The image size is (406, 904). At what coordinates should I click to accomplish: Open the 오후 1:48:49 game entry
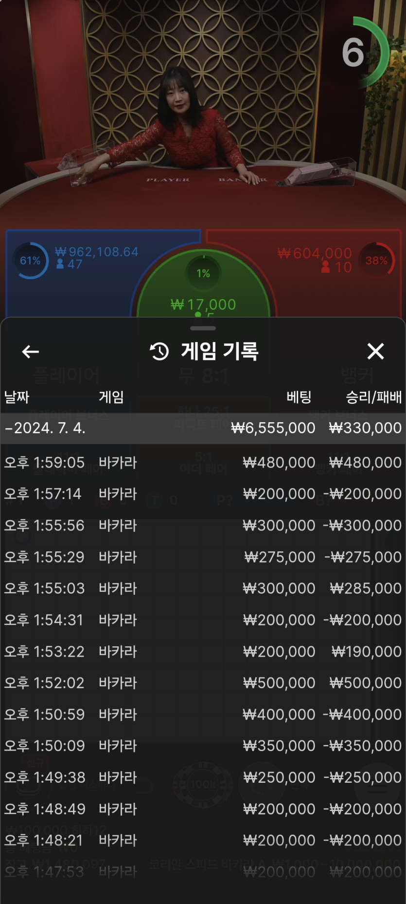[203, 809]
